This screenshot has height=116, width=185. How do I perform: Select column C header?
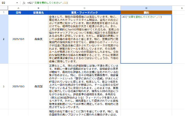pos(84,8)
